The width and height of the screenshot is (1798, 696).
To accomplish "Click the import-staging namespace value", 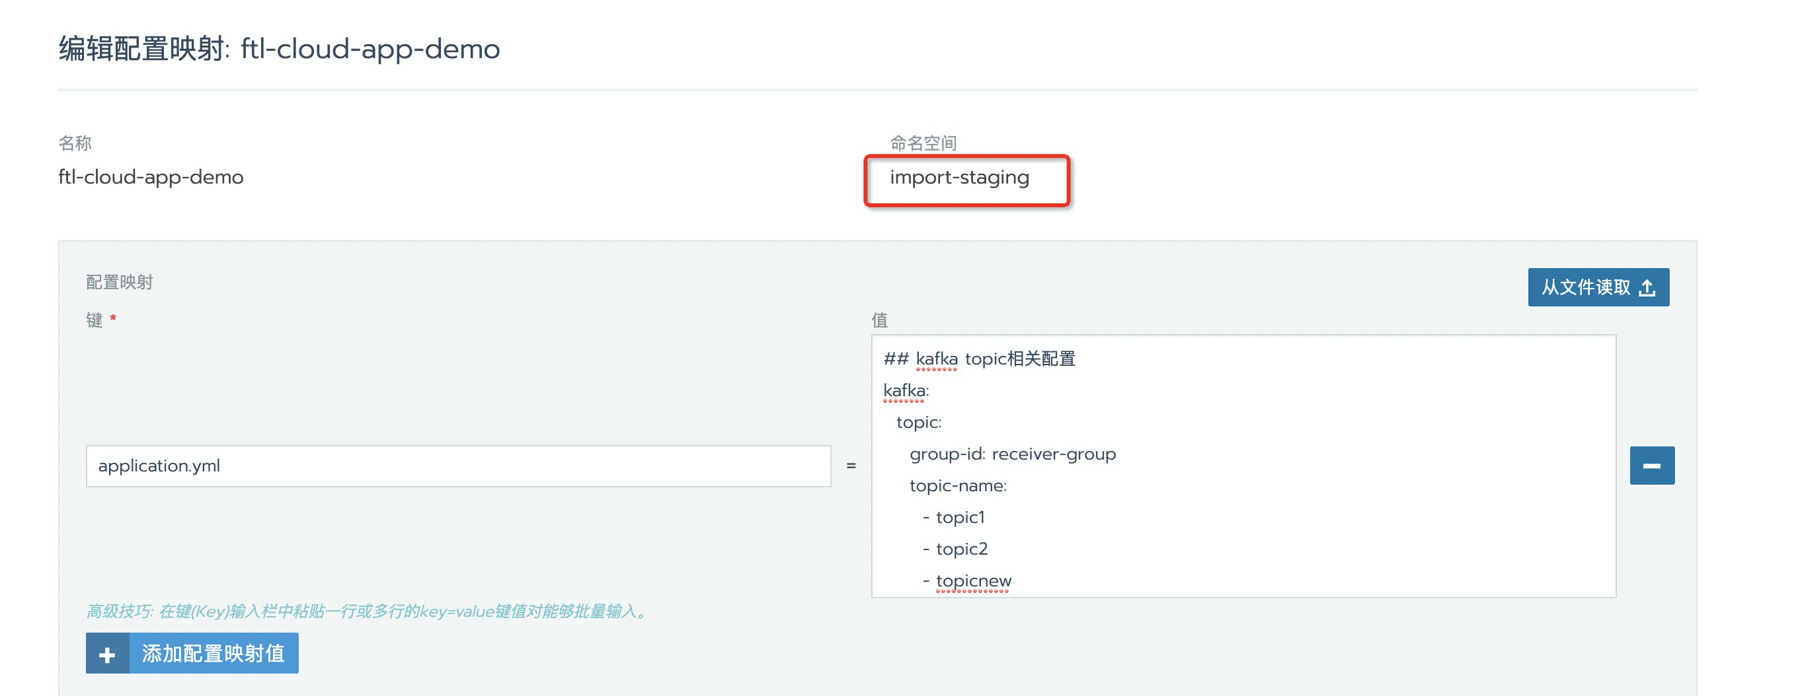I will 959,178.
